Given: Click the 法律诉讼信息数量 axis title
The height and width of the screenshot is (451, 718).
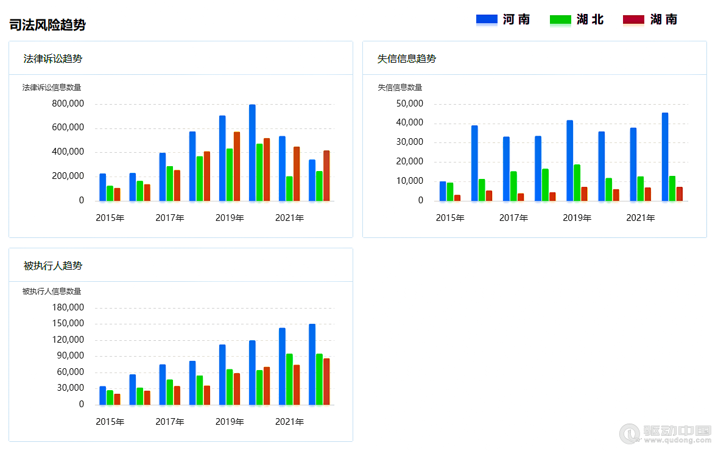Looking at the screenshot, I should 52,88.
